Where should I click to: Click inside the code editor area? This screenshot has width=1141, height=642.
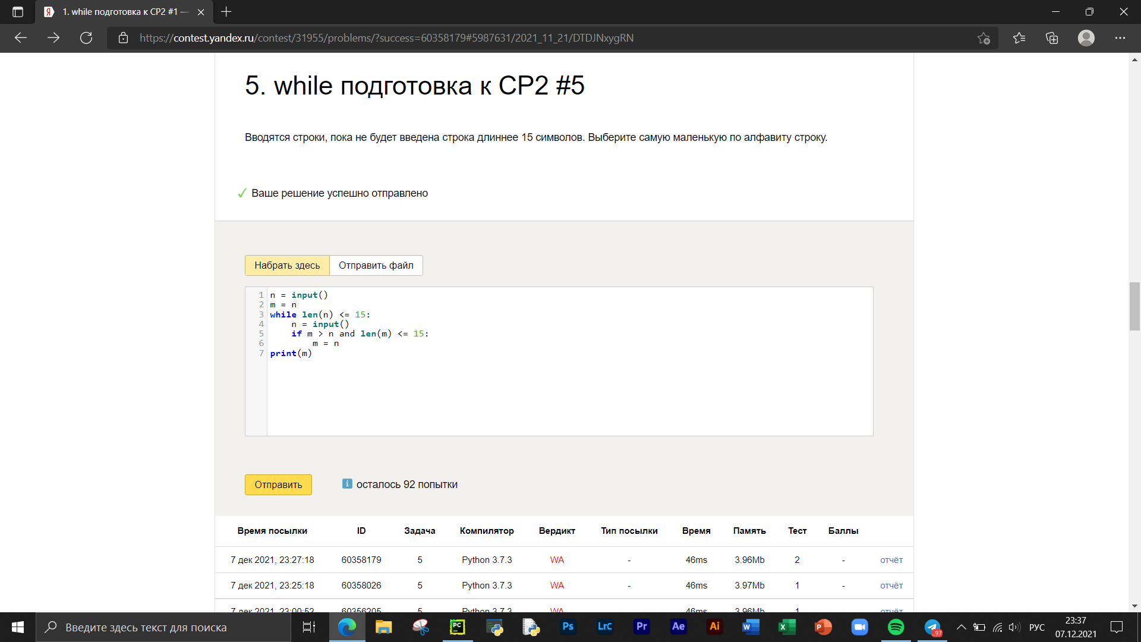tap(569, 392)
